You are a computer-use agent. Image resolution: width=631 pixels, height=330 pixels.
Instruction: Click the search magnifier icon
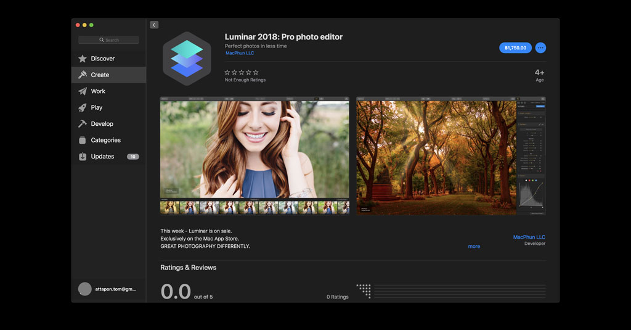point(102,40)
